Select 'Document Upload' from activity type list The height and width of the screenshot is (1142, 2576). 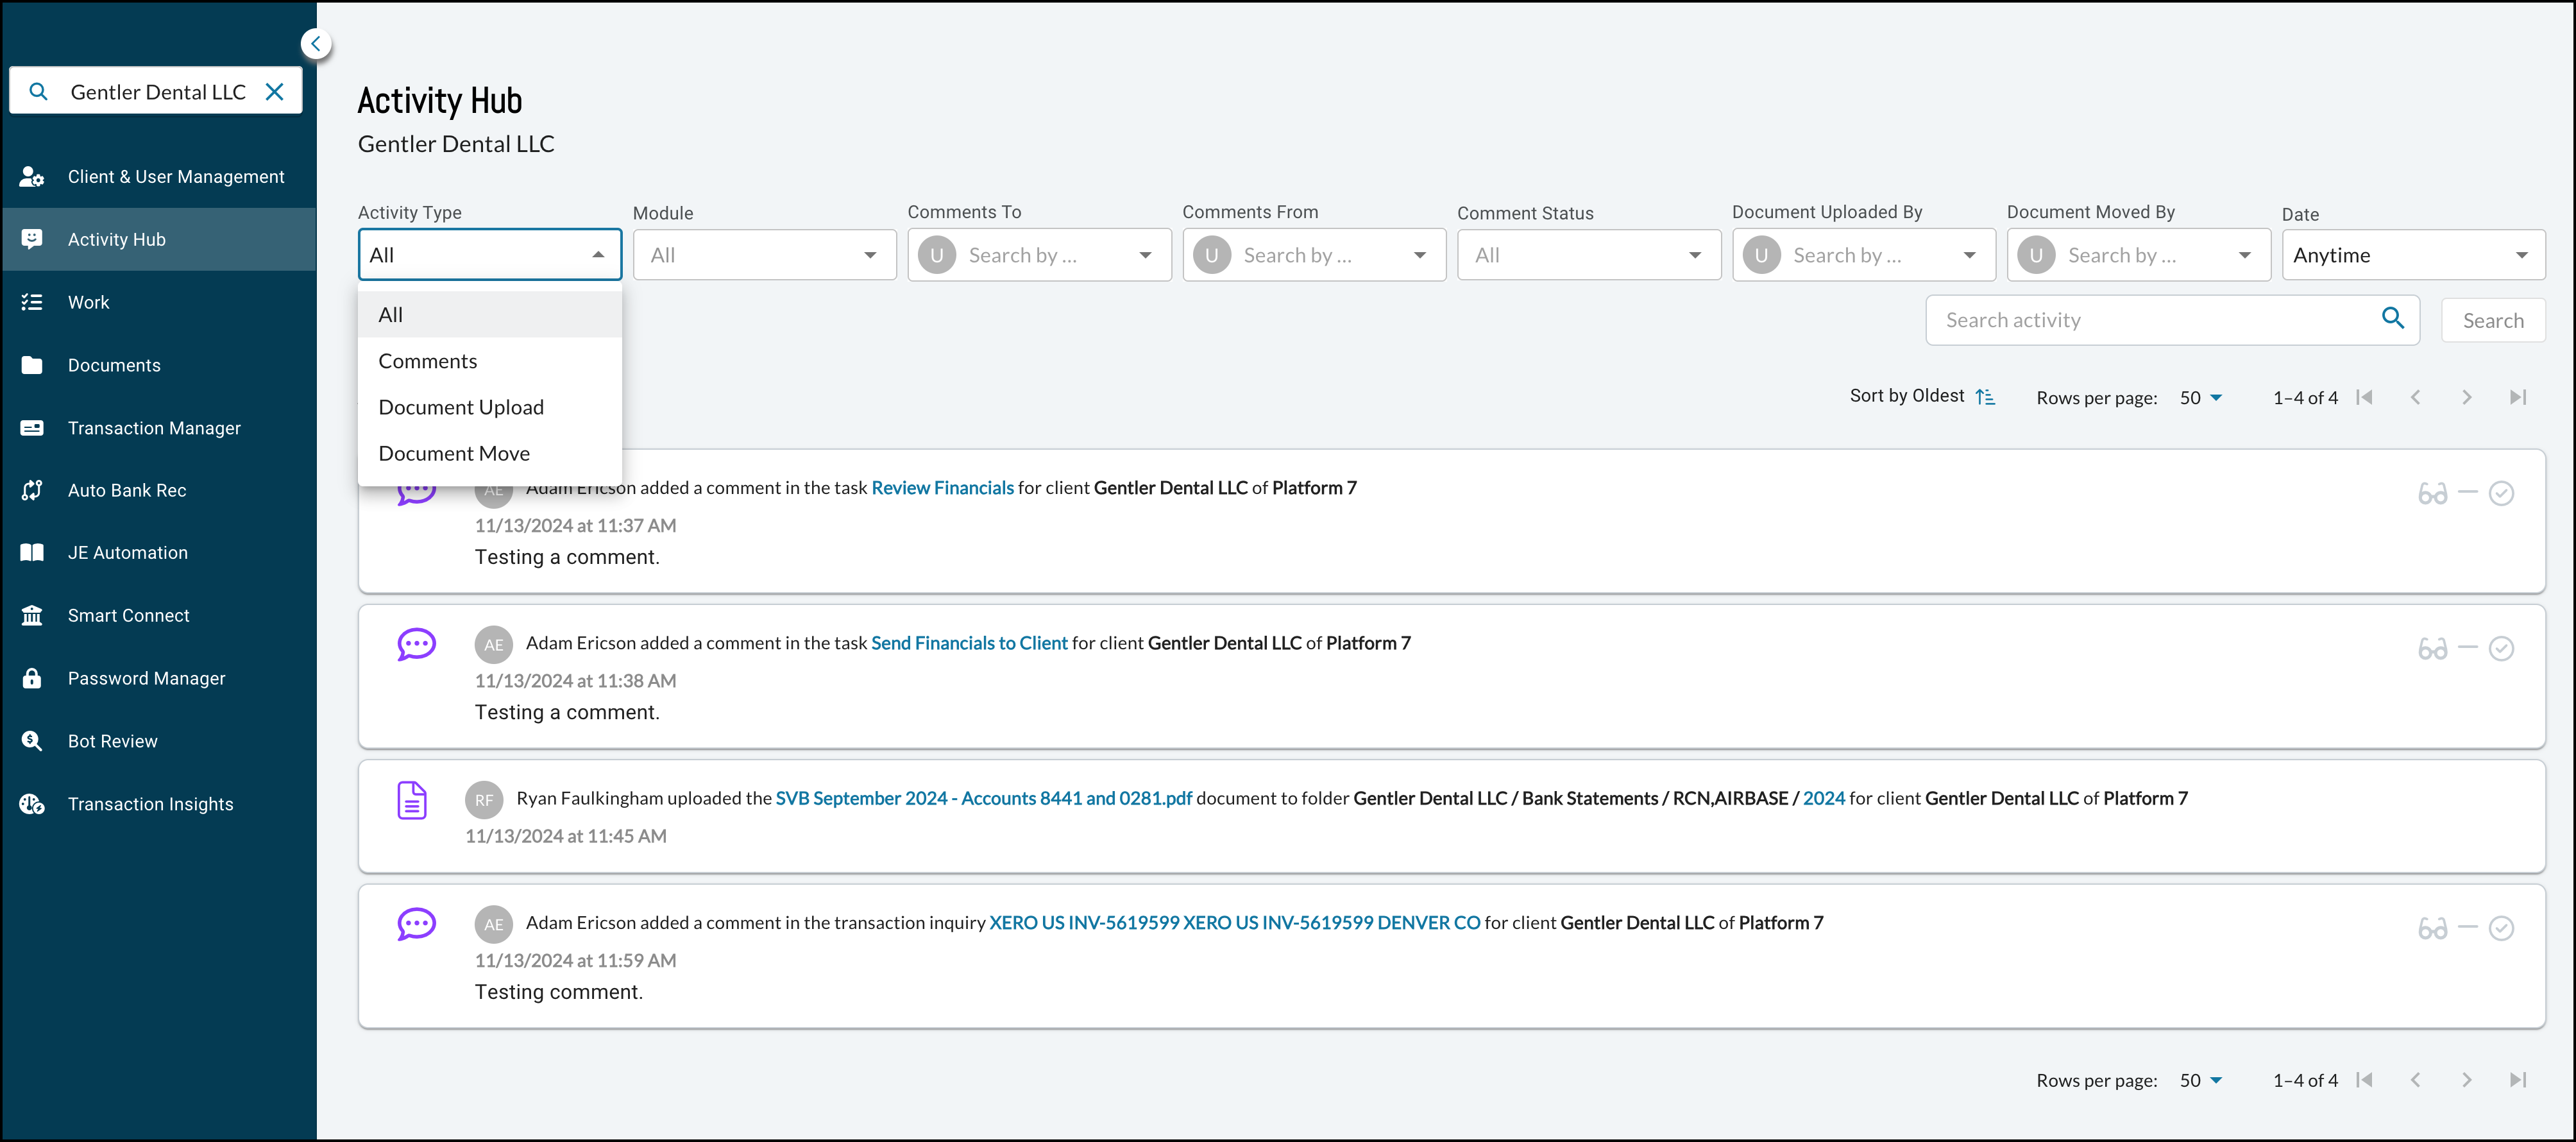click(x=462, y=406)
